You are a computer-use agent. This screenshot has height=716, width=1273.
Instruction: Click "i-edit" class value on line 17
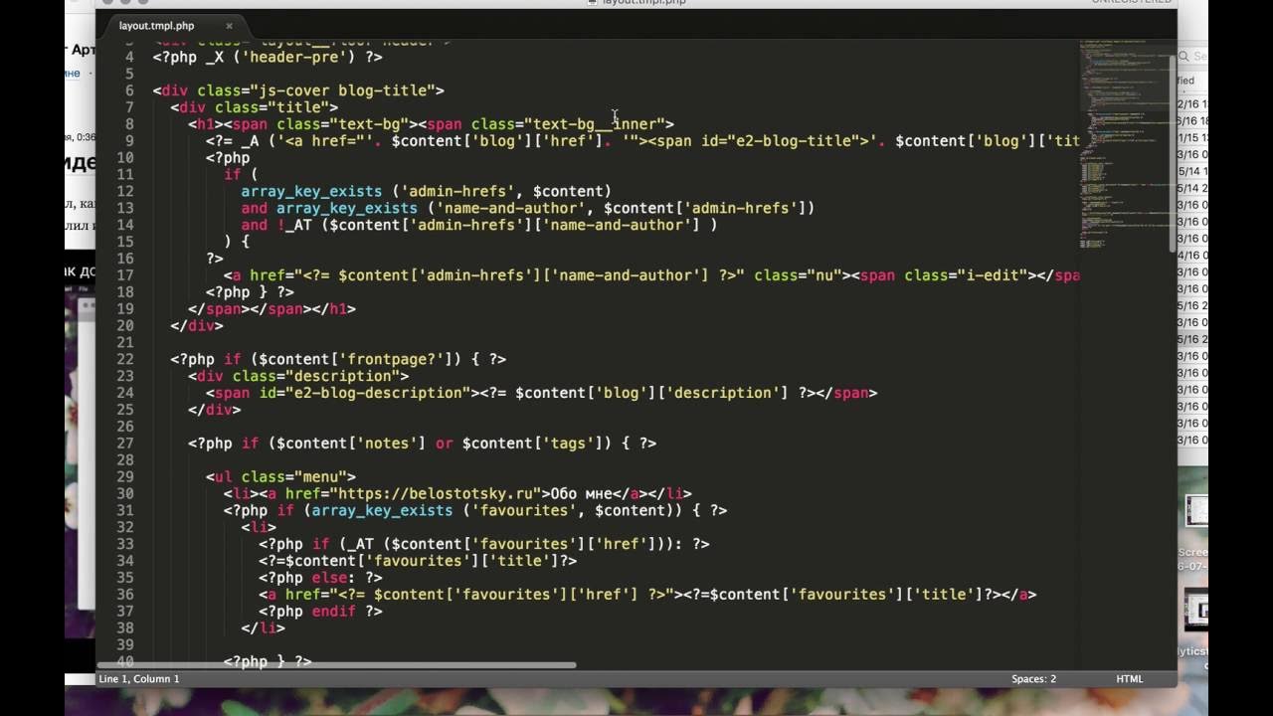[x=994, y=275]
